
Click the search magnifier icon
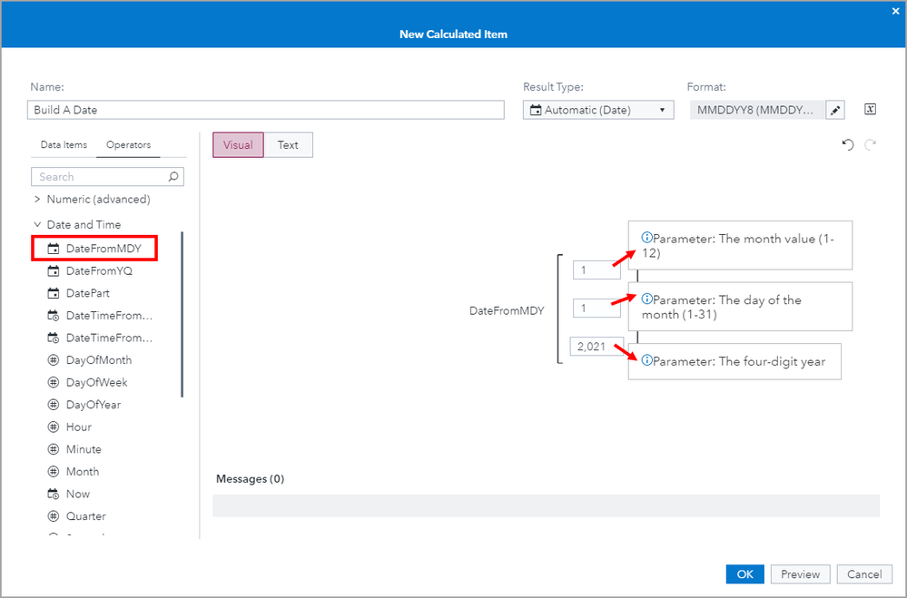[x=173, y=177]
